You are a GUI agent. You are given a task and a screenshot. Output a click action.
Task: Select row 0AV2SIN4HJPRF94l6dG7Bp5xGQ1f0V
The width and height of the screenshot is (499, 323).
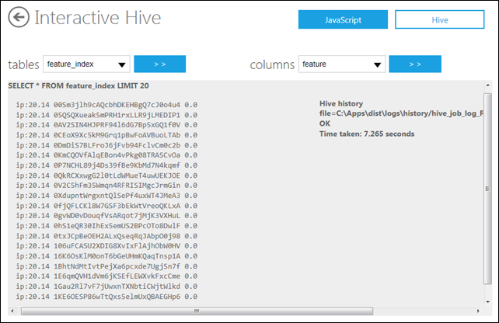[106, 125]
